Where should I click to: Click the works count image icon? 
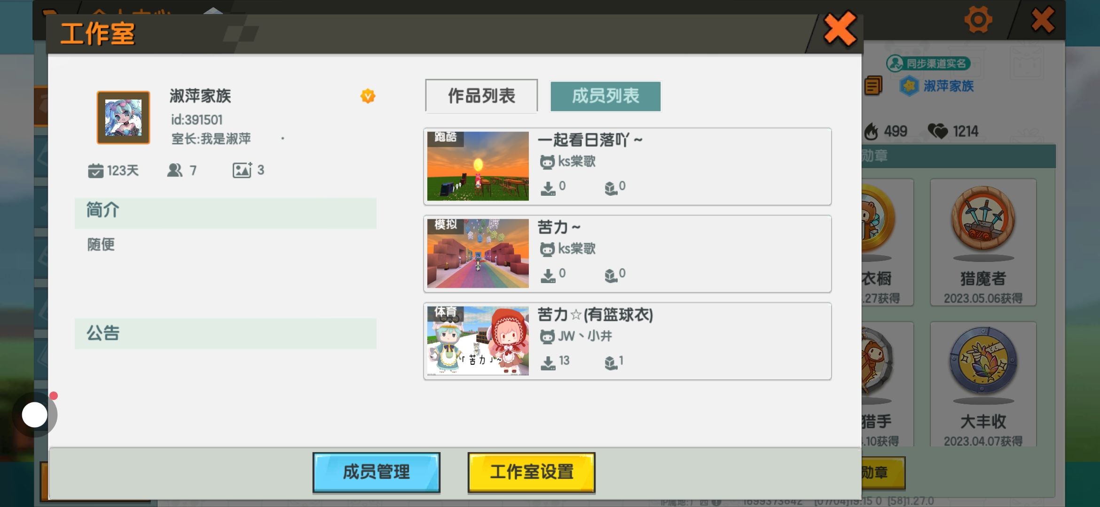point(242,170)
